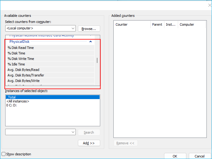Select the _Total instance
Image resolution: width=212 pixels, height=159 pixels.
[53, 97]
